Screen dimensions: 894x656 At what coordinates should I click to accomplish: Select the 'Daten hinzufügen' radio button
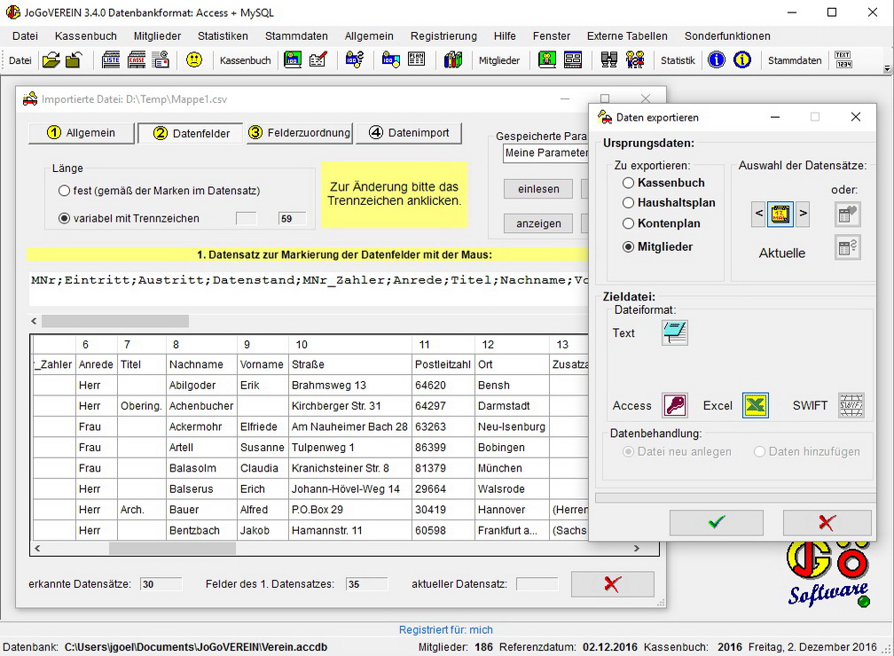coord(759,451)
